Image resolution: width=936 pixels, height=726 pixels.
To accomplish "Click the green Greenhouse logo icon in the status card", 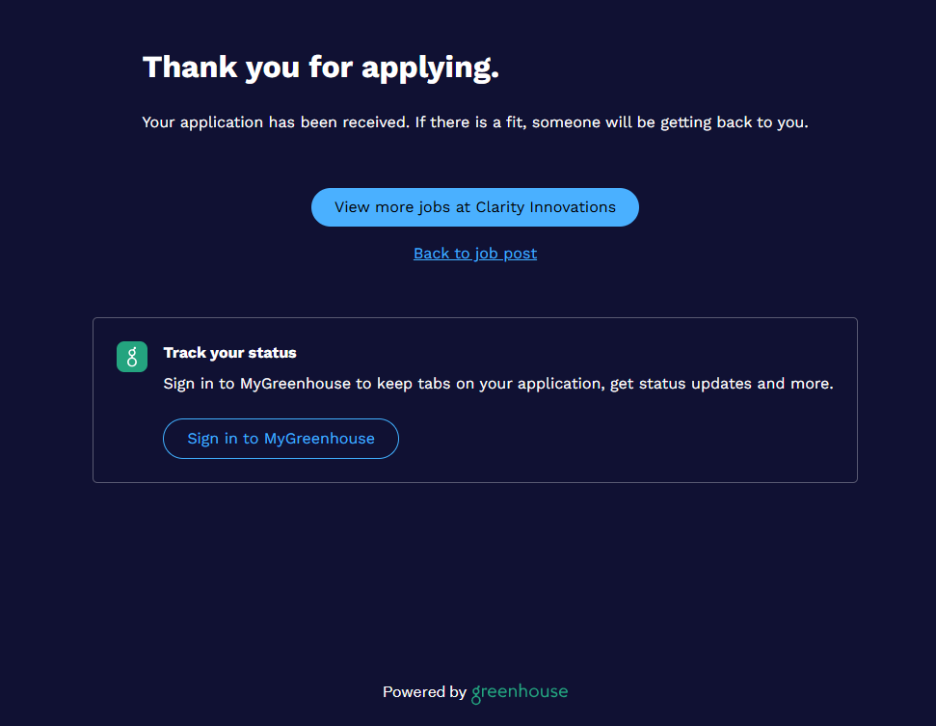I will pyautogui.click(x=132, y=357).
